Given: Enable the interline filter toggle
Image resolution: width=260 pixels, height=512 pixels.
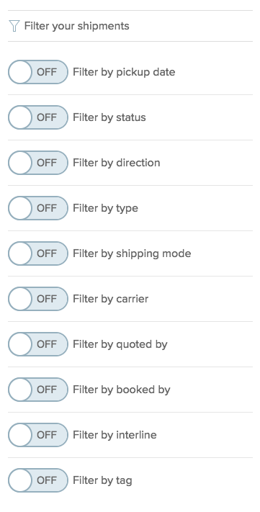Looking at the screenshot, I should 38,435.
